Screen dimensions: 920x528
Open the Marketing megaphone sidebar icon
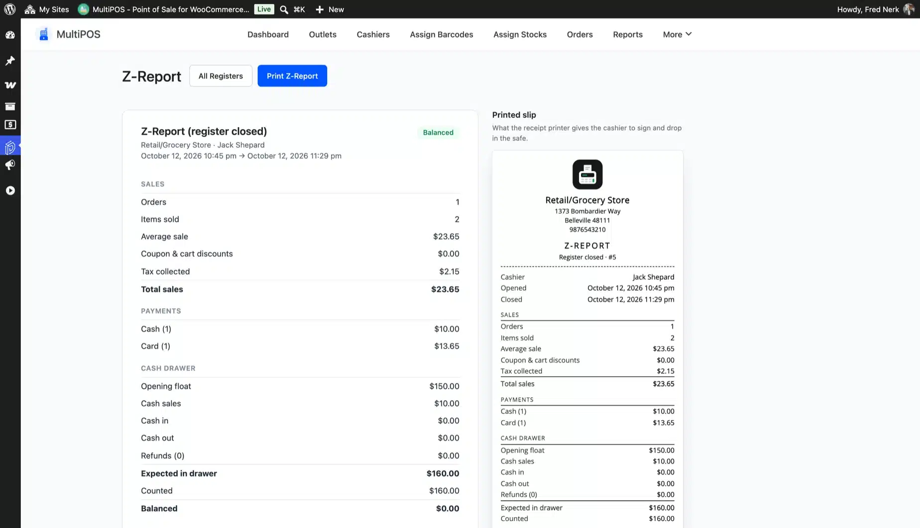coord(10,165)
